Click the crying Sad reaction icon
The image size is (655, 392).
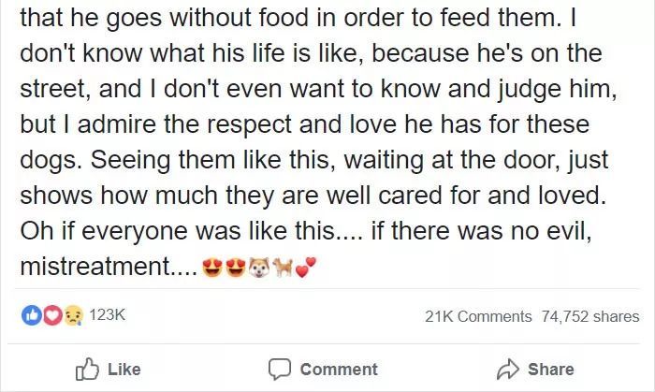coord(73,315)
